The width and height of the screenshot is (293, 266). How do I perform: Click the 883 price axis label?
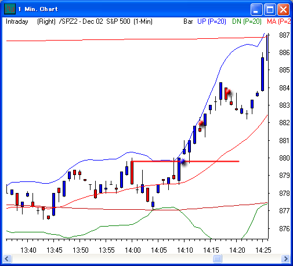[284, 105]
